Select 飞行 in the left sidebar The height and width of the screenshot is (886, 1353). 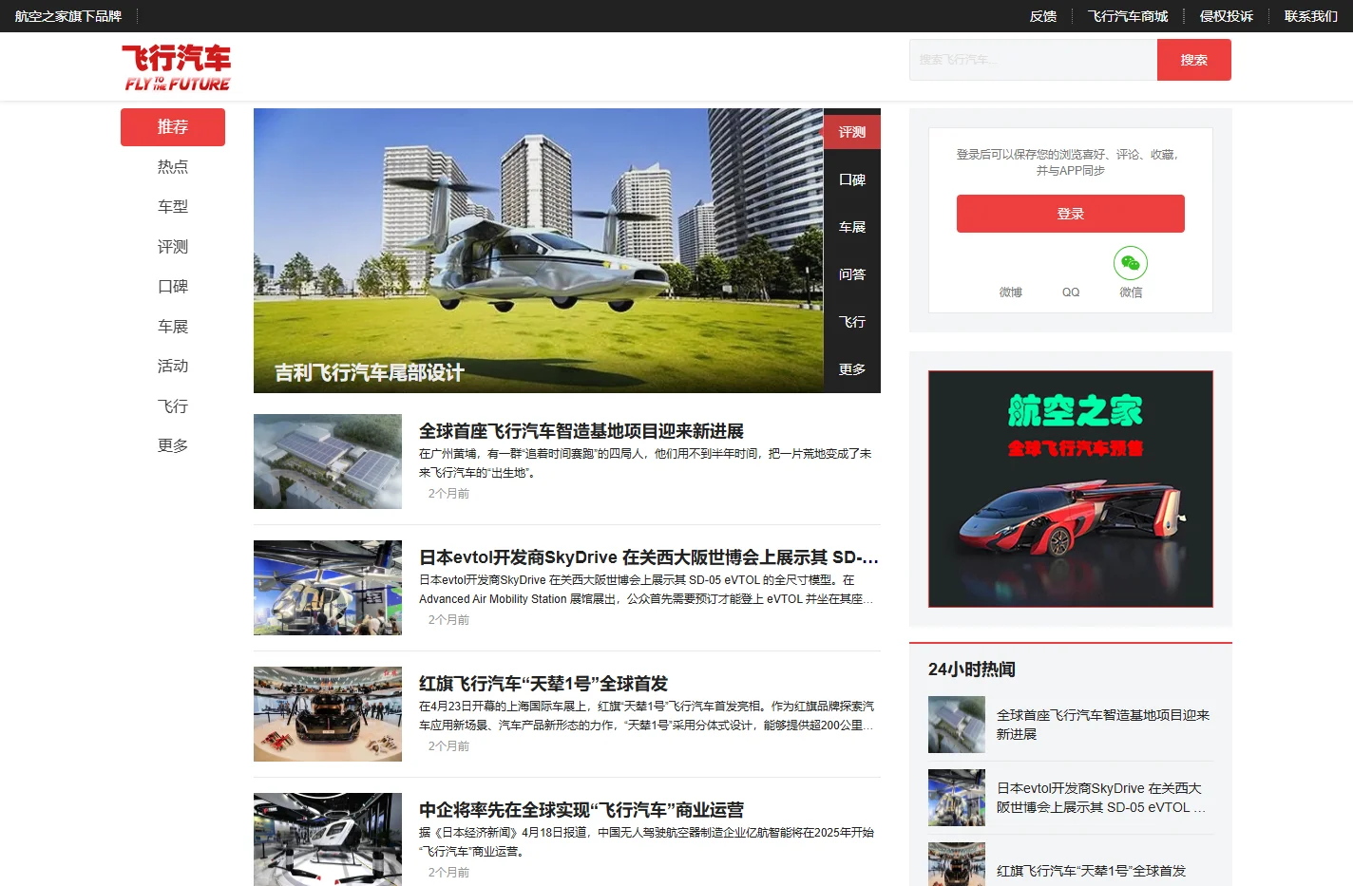pyautogui.click(x=173, y=406)
